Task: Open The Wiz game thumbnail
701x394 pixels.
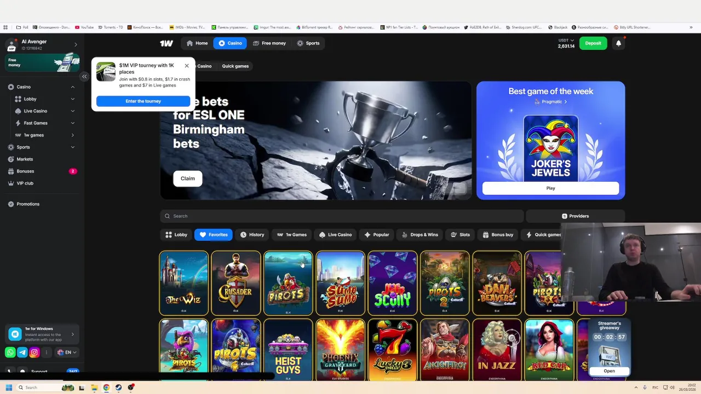Action: (x=183, y=283)
